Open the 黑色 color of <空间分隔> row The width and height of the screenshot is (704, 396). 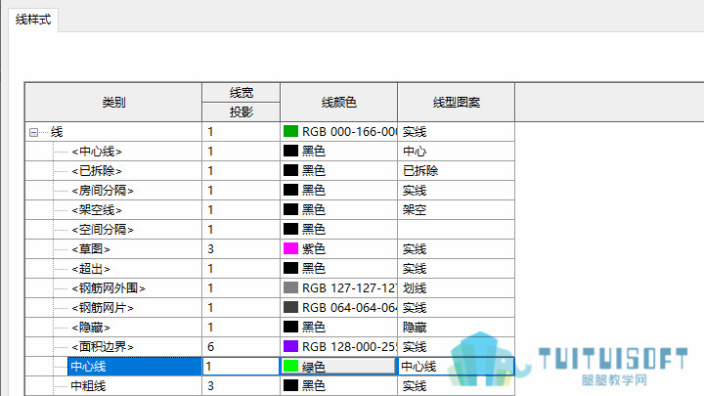339,230
